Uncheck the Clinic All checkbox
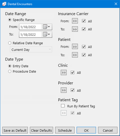This screenshot has width=120, height=136. (x=73, y=72)
